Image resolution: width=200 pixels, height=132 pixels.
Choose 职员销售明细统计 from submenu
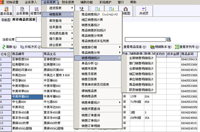click(139, 90)
